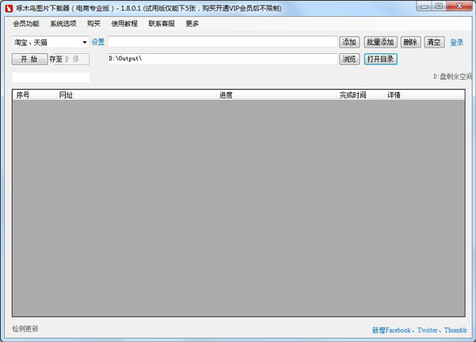Click the 登录 link
476x342 pixels.
457,42
